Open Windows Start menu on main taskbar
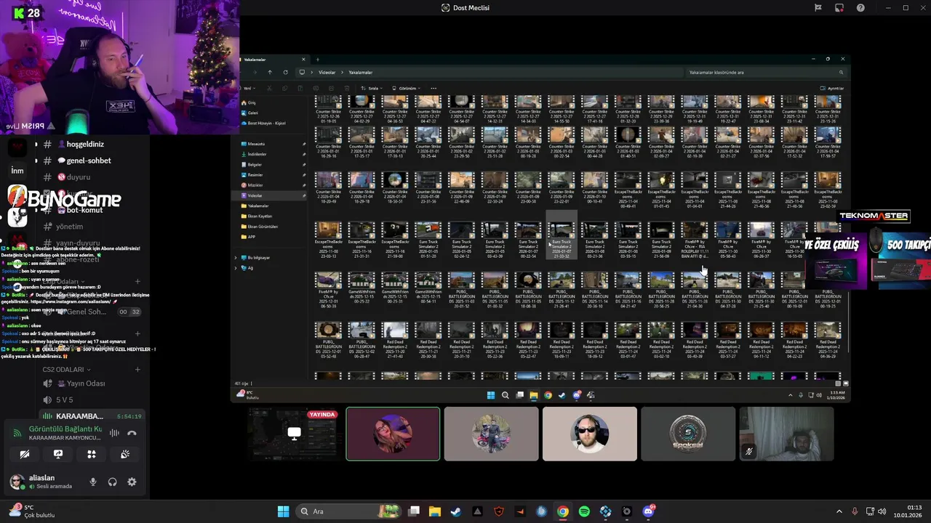The image size is (931, 523). 283,511
